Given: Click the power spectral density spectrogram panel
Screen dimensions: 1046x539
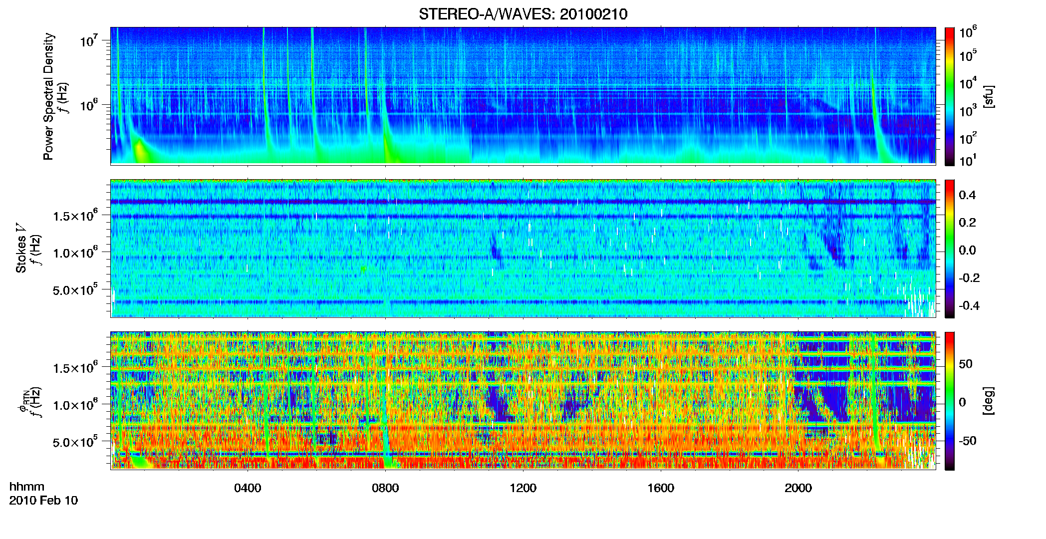Looking at the screenshot, I should pos(523,96).
